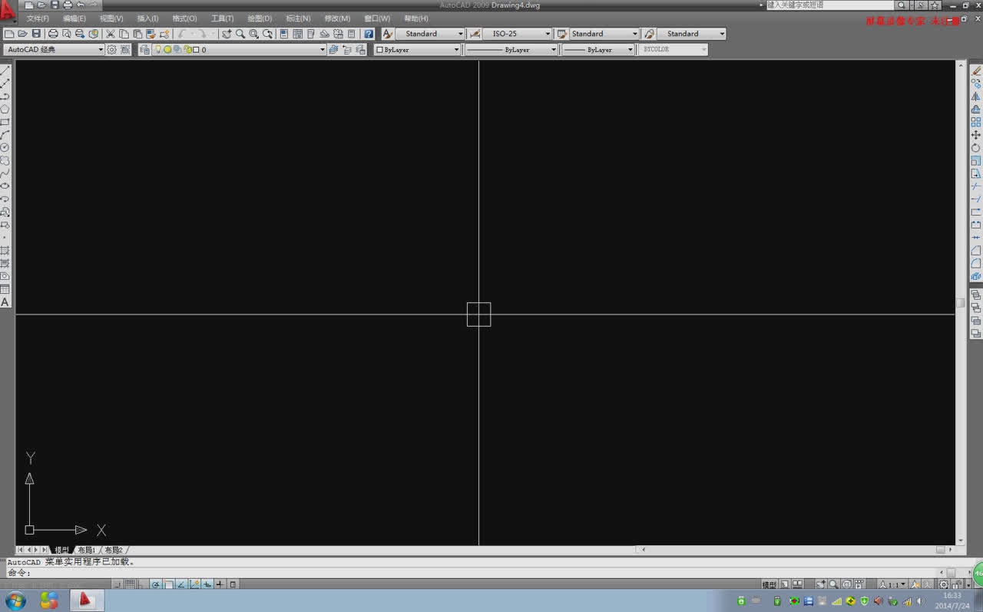Select the Copy tool in Modify toolbar

pos(976,84)
